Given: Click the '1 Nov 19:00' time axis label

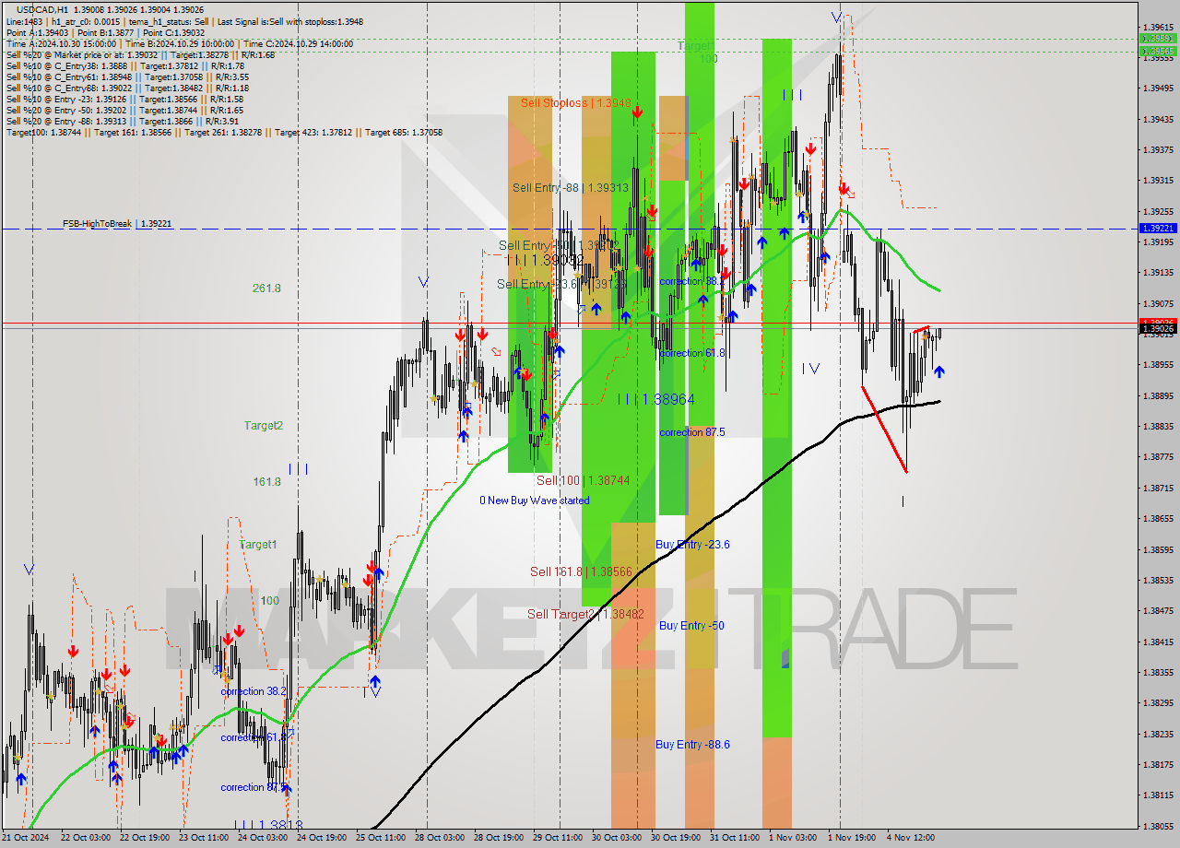Looking at the screenshot, I should point(852,838).
